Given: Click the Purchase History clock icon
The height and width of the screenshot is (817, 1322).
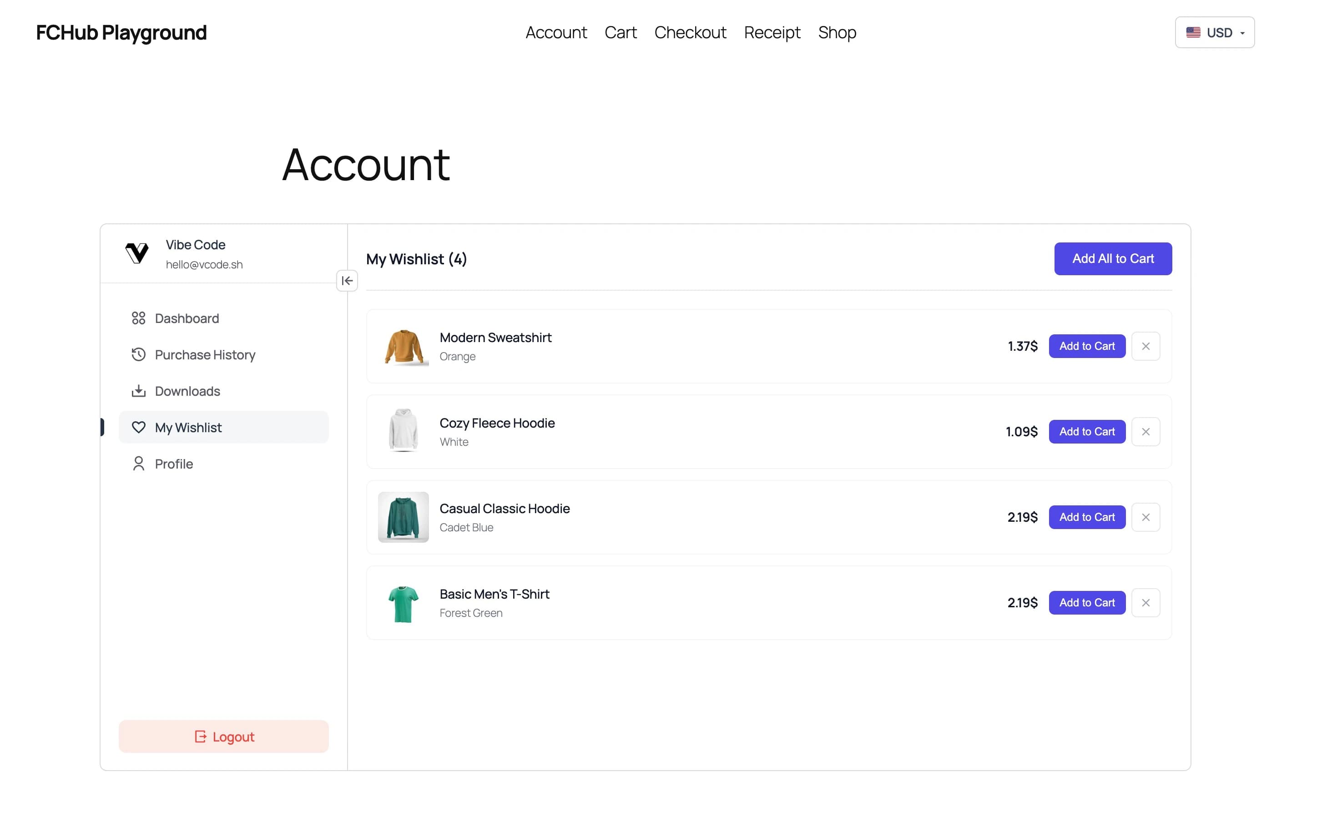Looking at the screenshot, I should click(139, 354).
